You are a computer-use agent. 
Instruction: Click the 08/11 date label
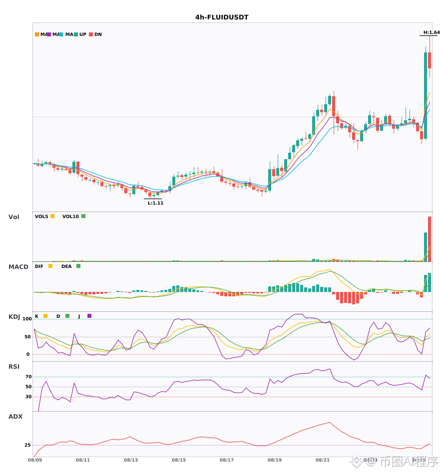click(x=83, y=460)
